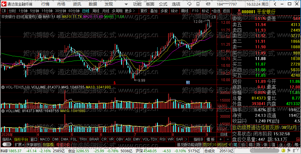
Task: Switch to 60分钟 period
Action: pyautogui.click(x=74, y=11)
